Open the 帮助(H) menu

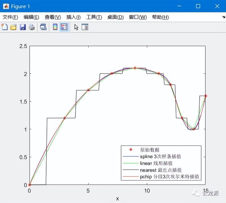160,17
